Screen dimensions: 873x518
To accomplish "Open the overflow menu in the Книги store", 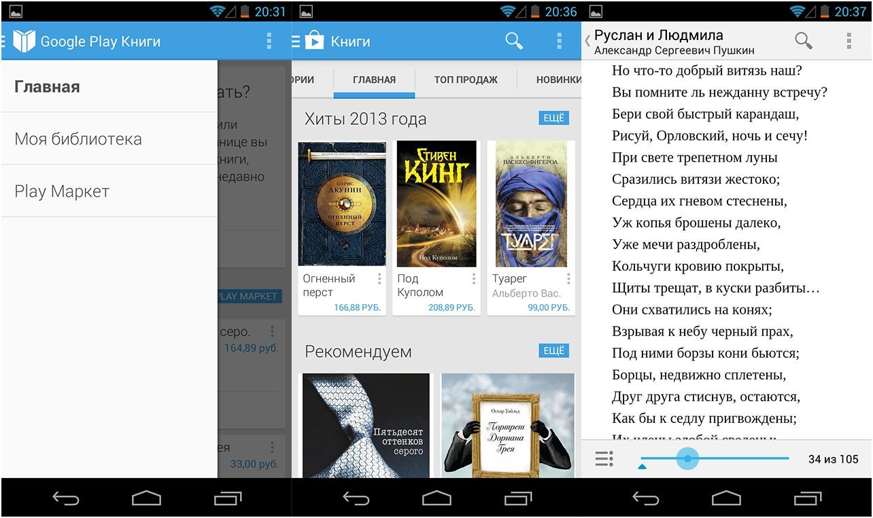I will 560,41.
